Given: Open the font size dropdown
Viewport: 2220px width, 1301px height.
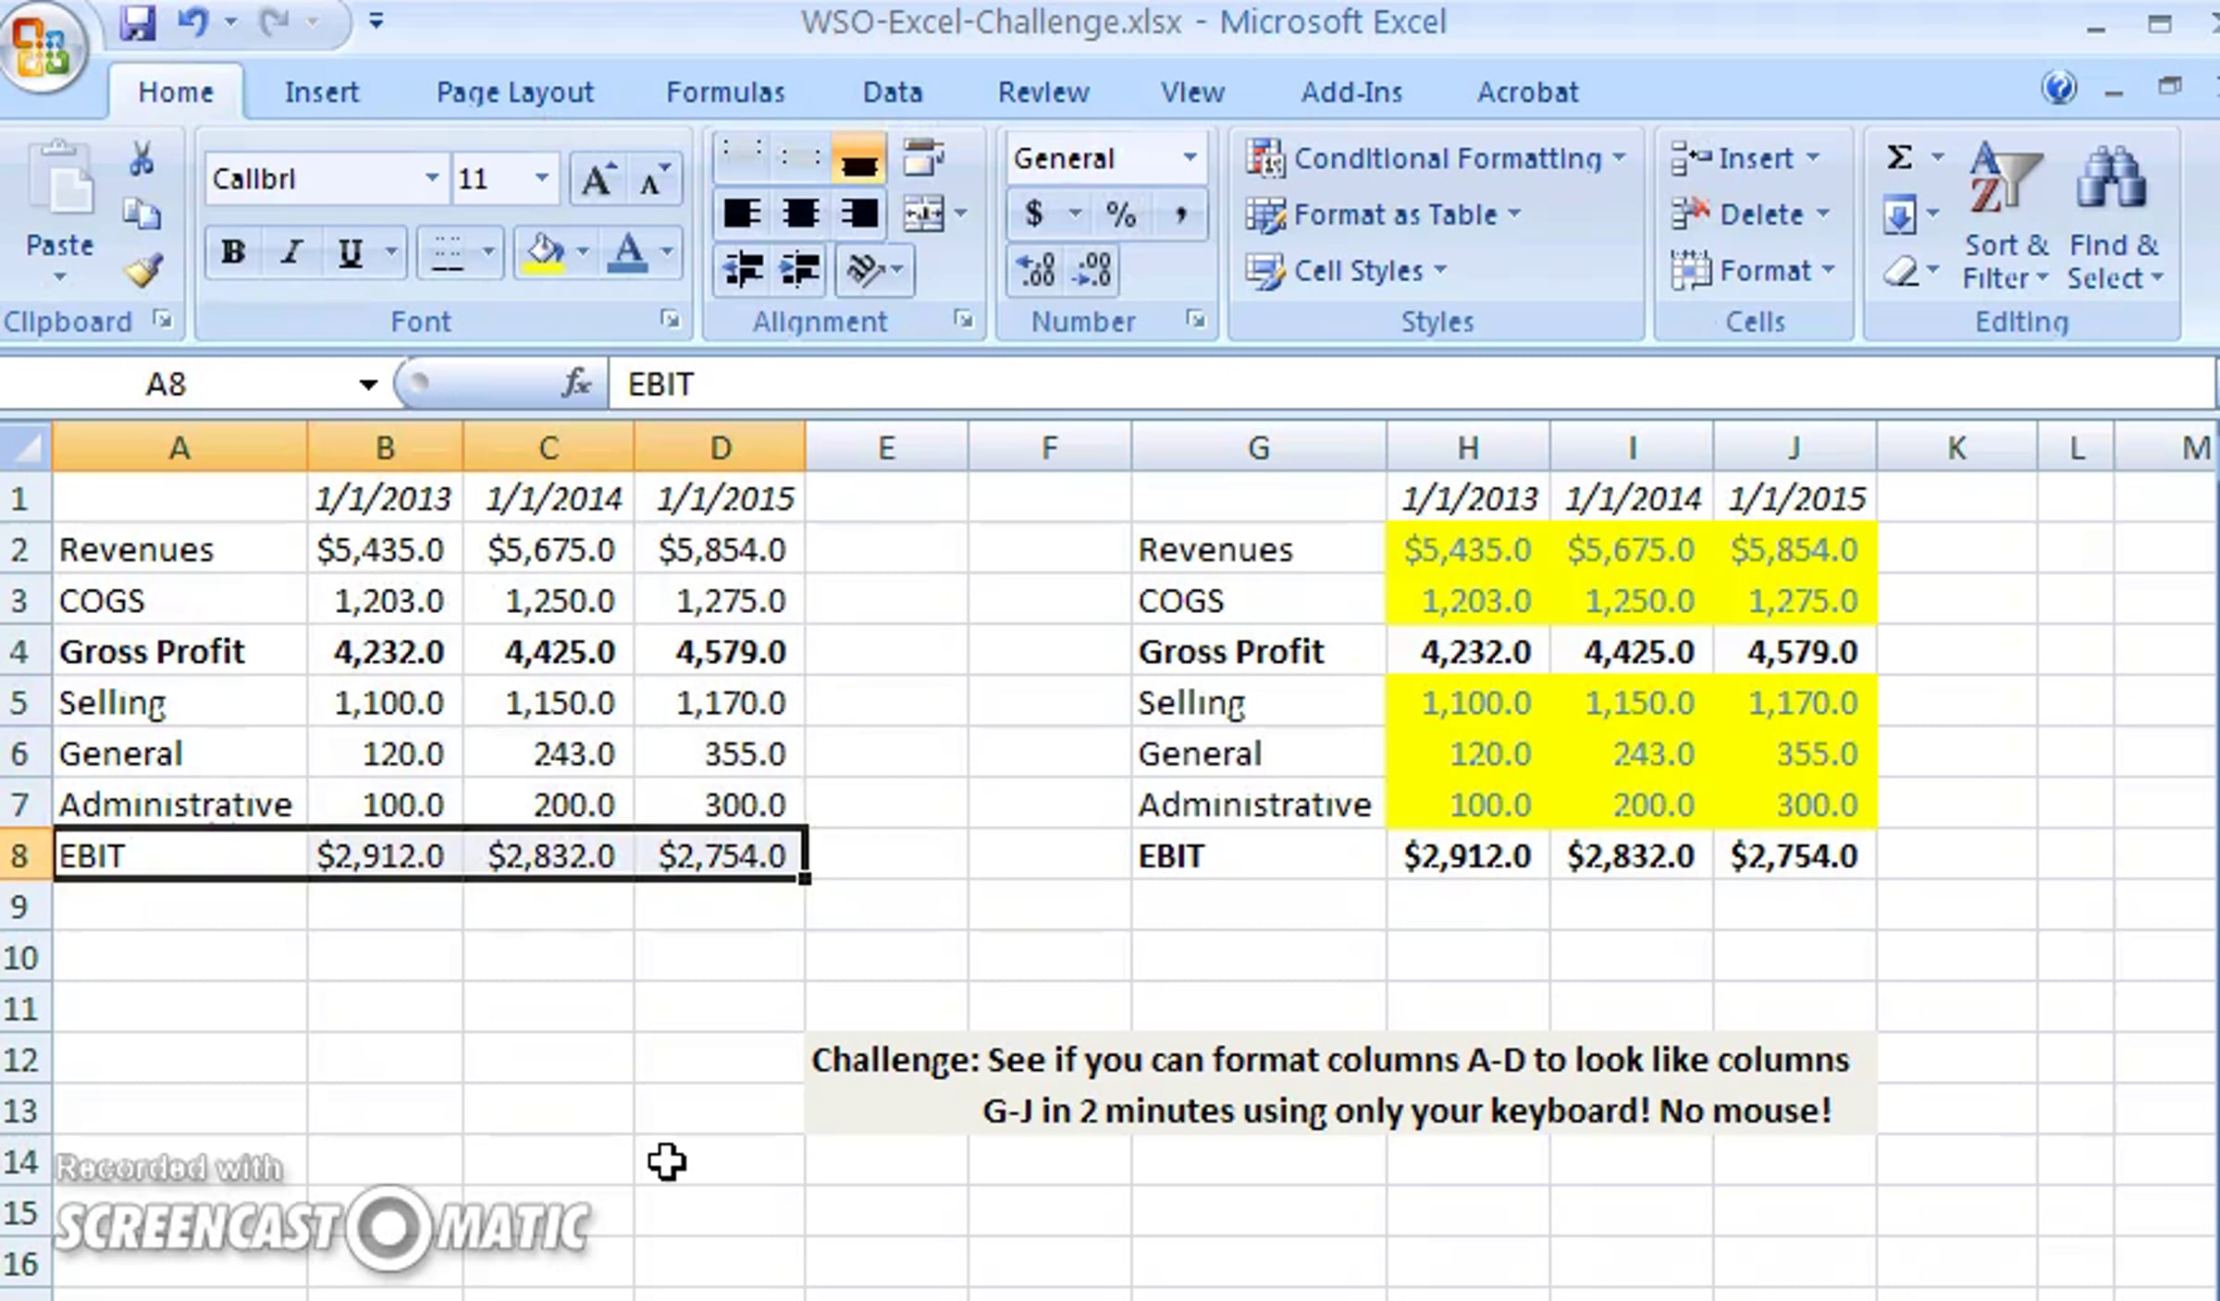Looking at the screenshot, I should pos(541,178).
